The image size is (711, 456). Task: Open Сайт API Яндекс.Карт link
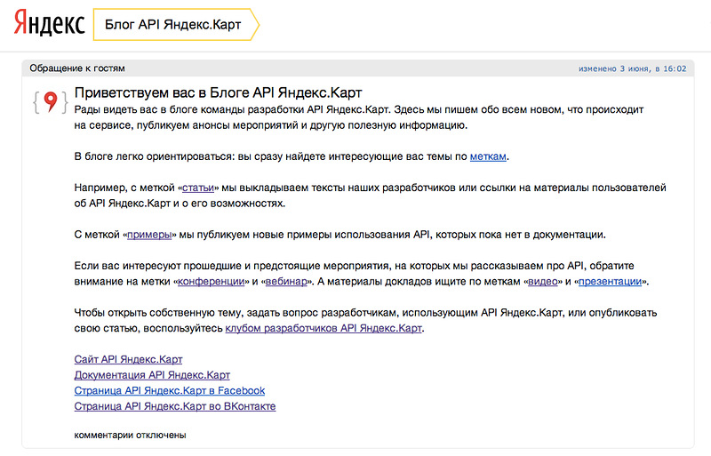click(128, 359)
